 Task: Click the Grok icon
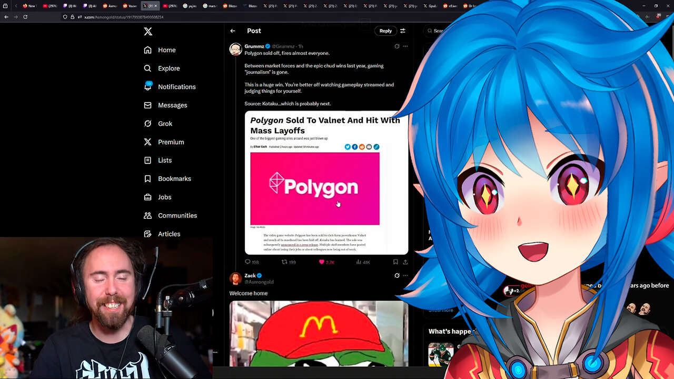point(148,124)
